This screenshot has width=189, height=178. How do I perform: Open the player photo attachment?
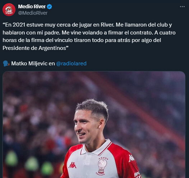(94, 125)
